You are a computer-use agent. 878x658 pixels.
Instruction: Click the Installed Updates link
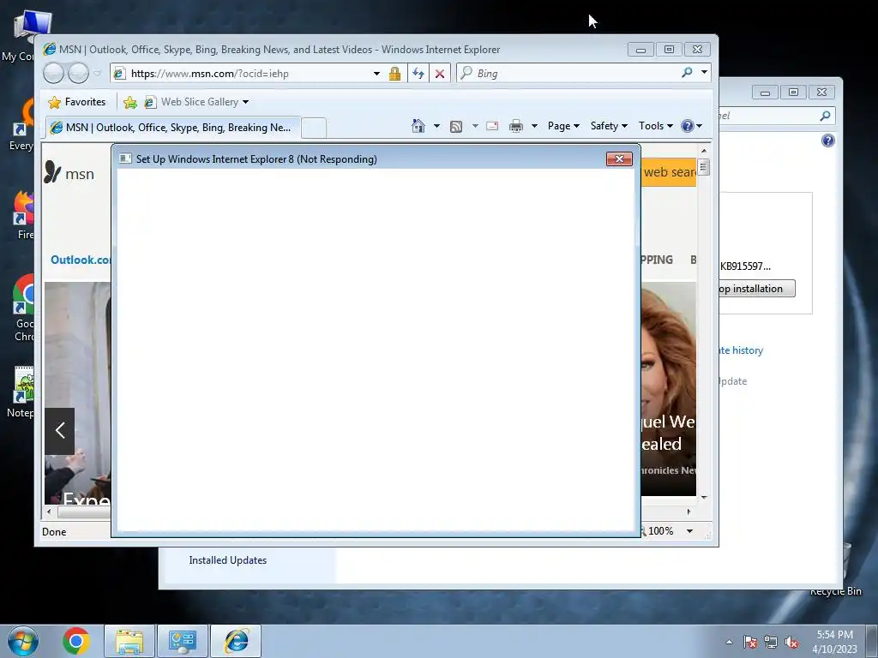click(228, 560)
